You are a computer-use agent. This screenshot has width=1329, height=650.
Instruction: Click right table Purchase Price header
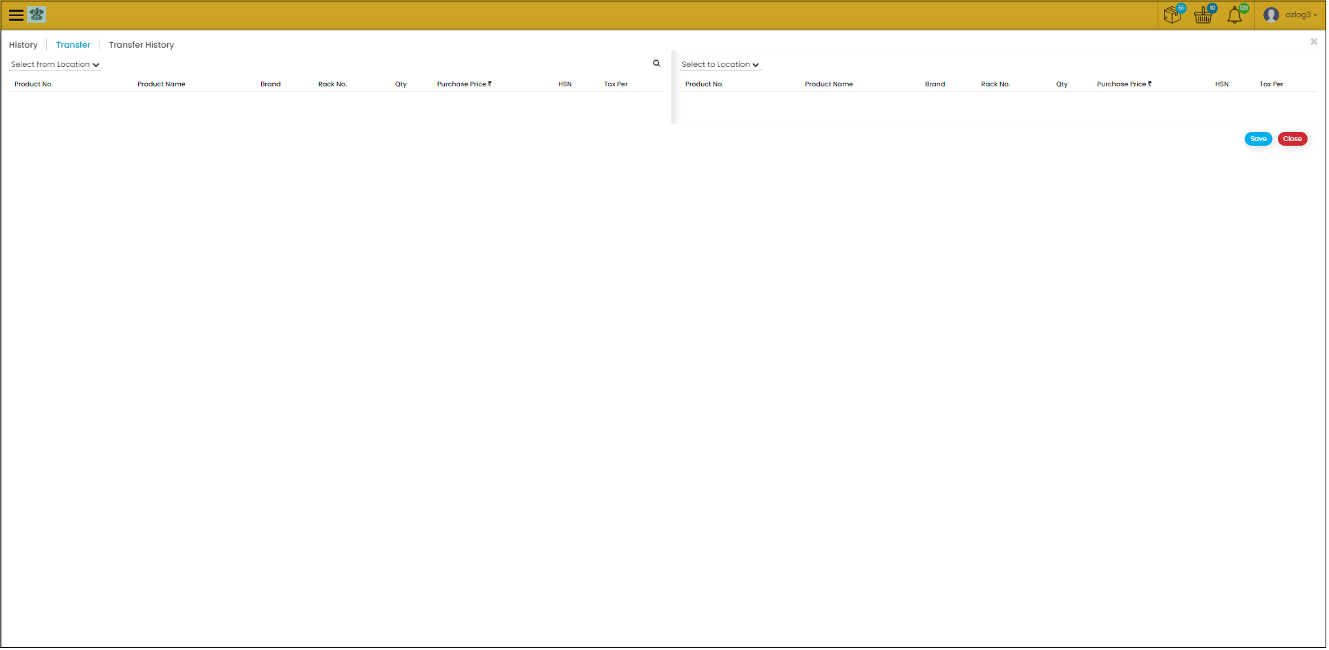(x=1125, y=84)
